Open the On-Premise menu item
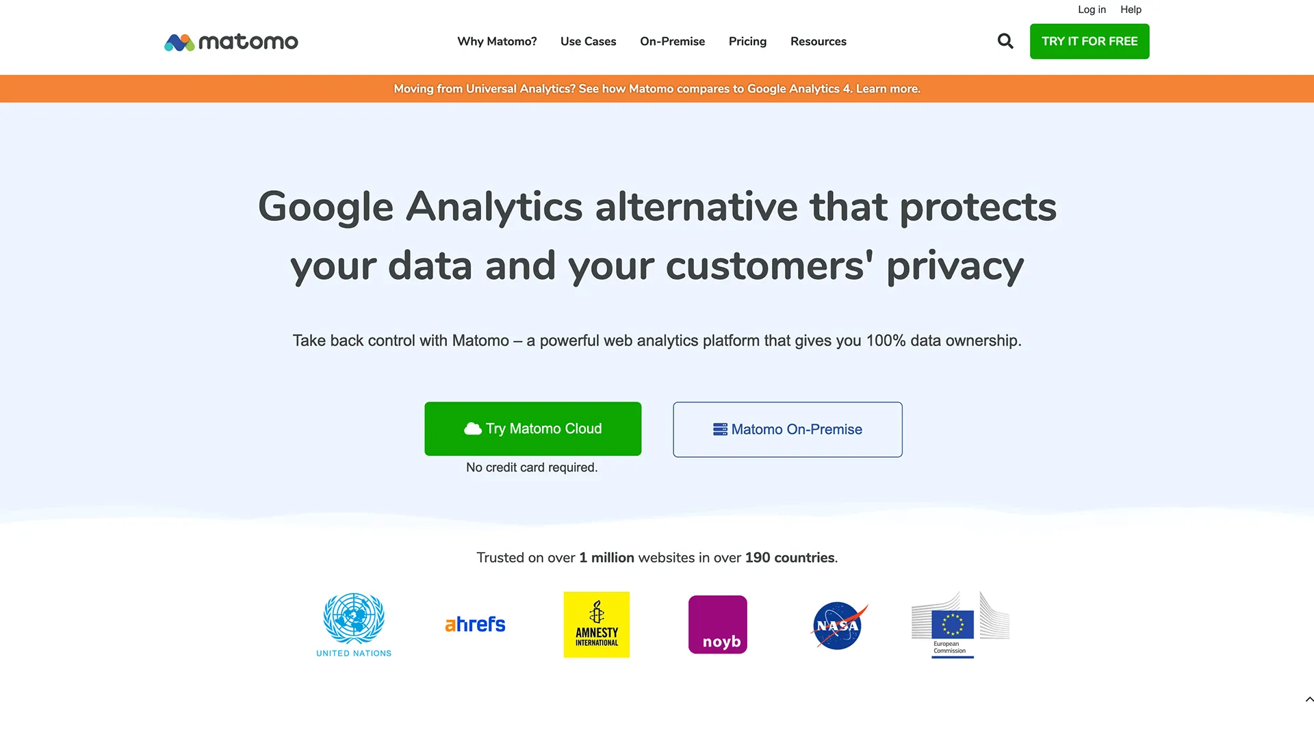Image resolution: width=1314 pixels, height=739 pixels. pos(672,42)
